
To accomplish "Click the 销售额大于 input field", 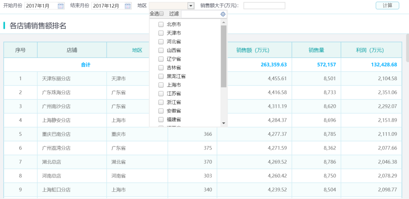I will [264, 6].
